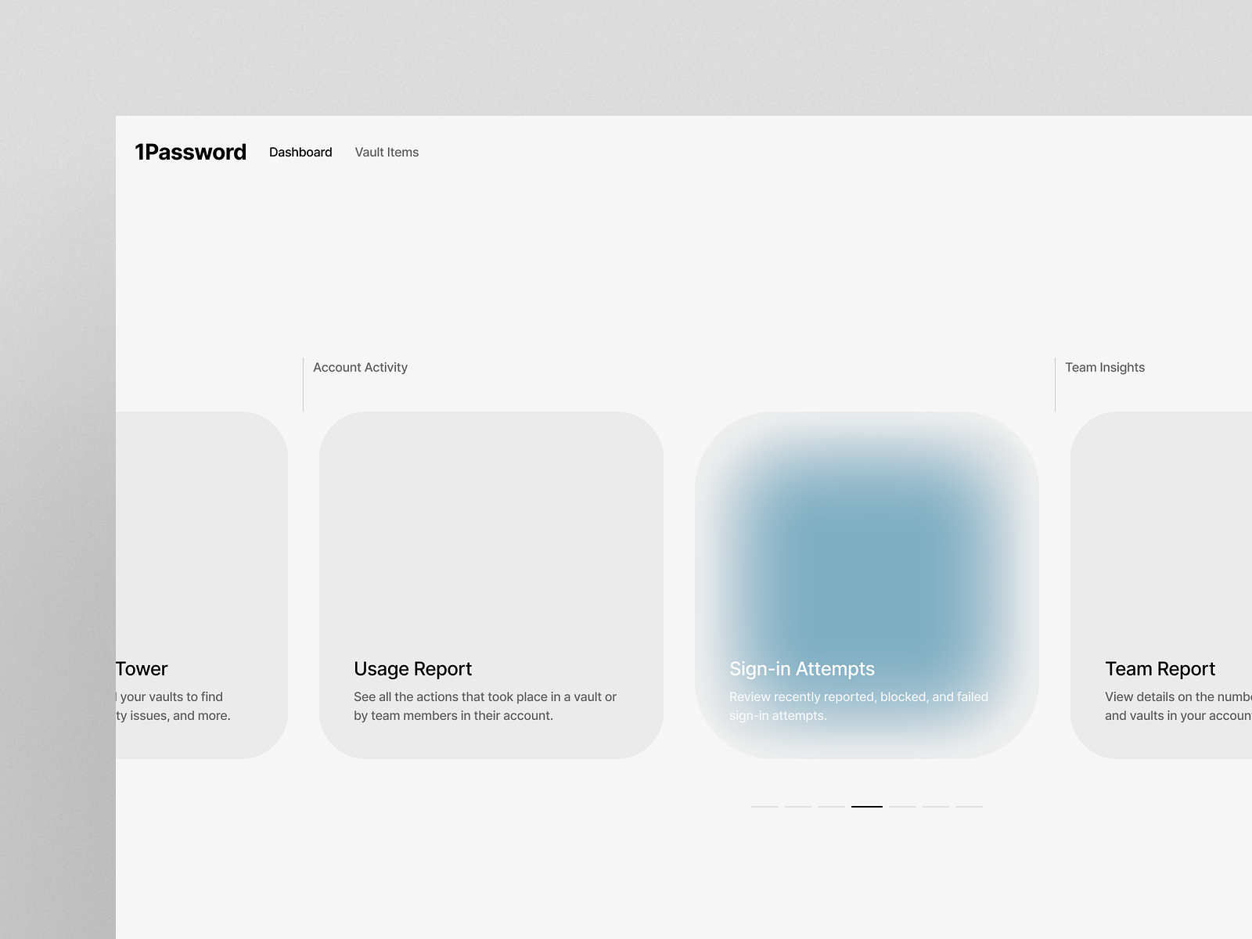Select the third carousel indicator
Image resolution: width=1252 pixels, height=939 pixels.
832,805
